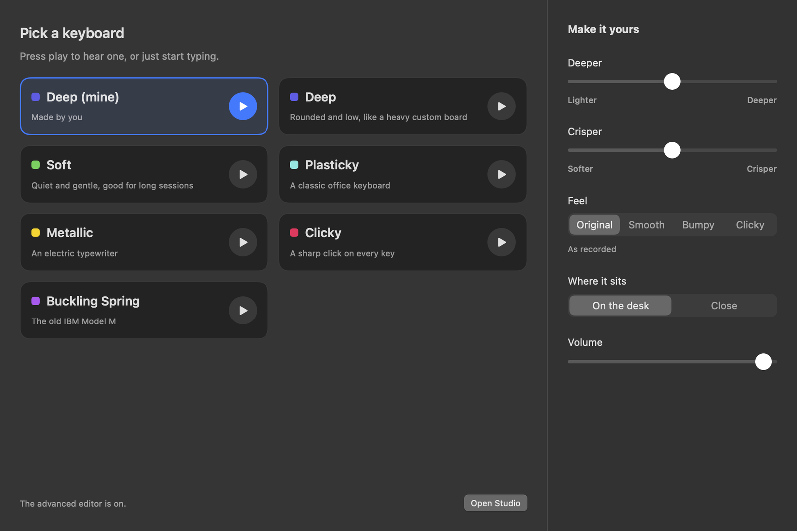Click 'The advanced editor is on.' status

[73, 504]
